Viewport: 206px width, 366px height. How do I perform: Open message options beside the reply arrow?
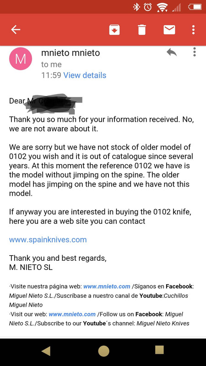click(x=194, y=52)
